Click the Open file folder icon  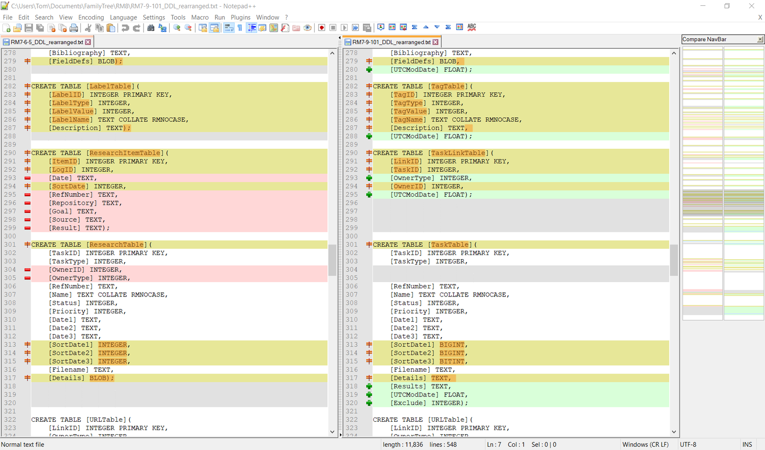18,28
